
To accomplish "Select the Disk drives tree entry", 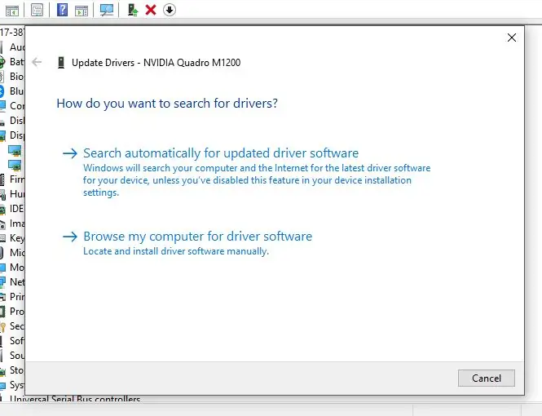I will click(x=17, y=121).
